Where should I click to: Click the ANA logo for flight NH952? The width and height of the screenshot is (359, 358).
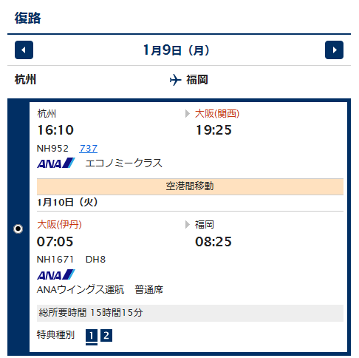coord(56,163)
